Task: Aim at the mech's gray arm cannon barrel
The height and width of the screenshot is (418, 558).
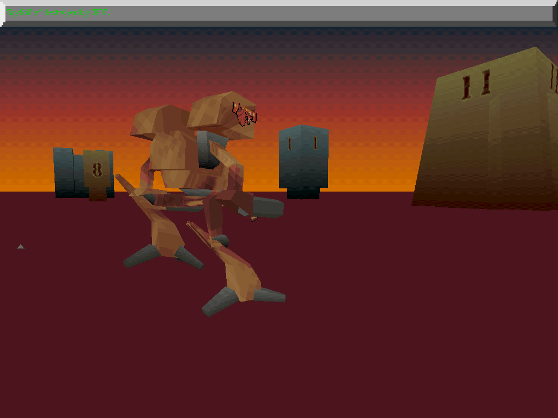Action: tap(267, 207)
